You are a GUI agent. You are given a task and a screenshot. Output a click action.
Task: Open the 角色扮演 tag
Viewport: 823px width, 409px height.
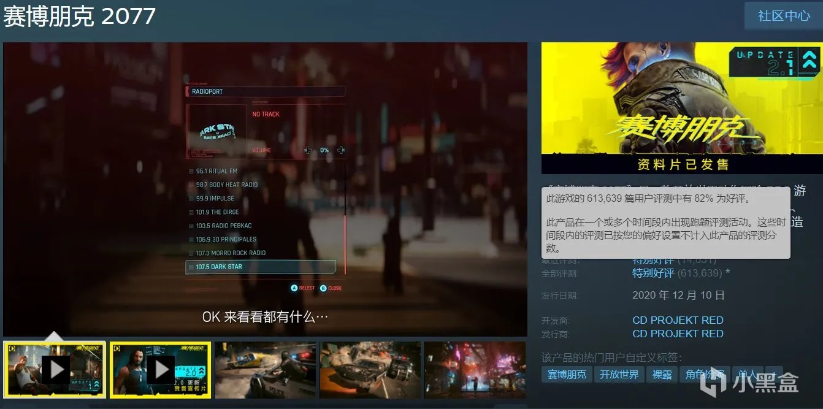pos(705,374)
